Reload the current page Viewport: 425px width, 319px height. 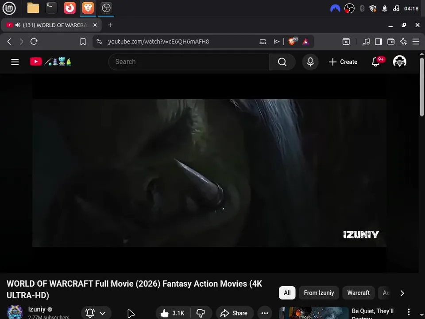(34, 42)
